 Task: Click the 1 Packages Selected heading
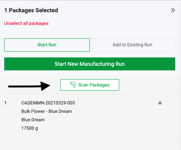31,10
